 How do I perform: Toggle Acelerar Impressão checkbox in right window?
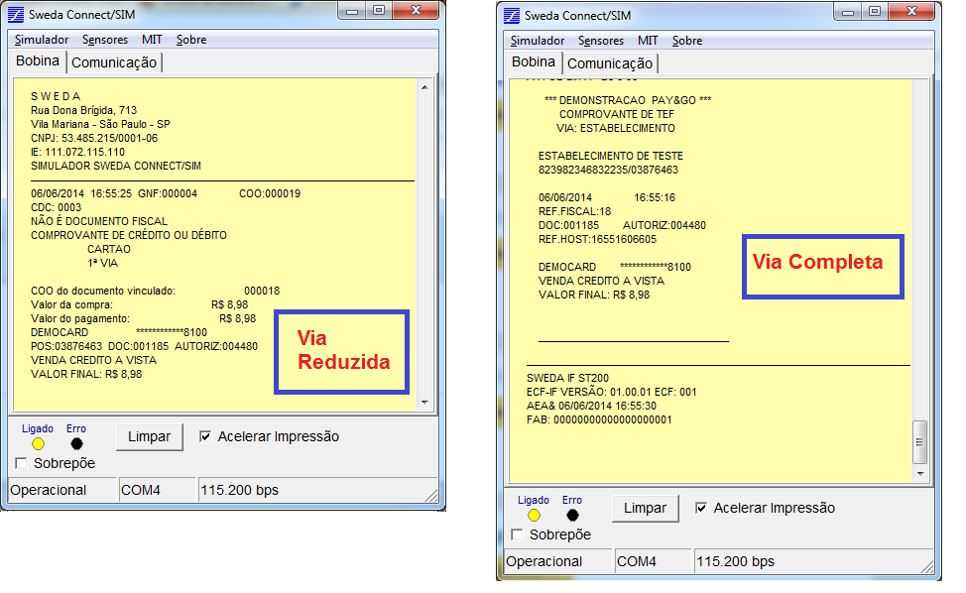click(x=701, y=508)
